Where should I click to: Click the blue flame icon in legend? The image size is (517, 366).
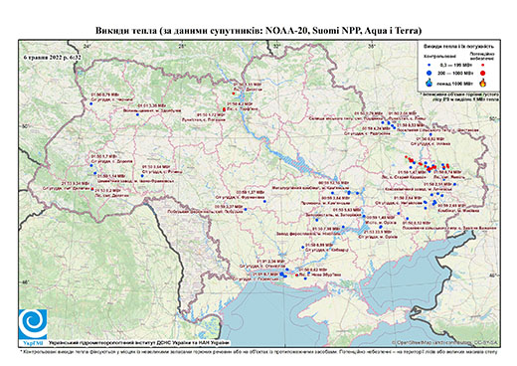click(430, 83)
